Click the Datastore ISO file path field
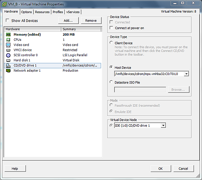 tap(140, 89)
